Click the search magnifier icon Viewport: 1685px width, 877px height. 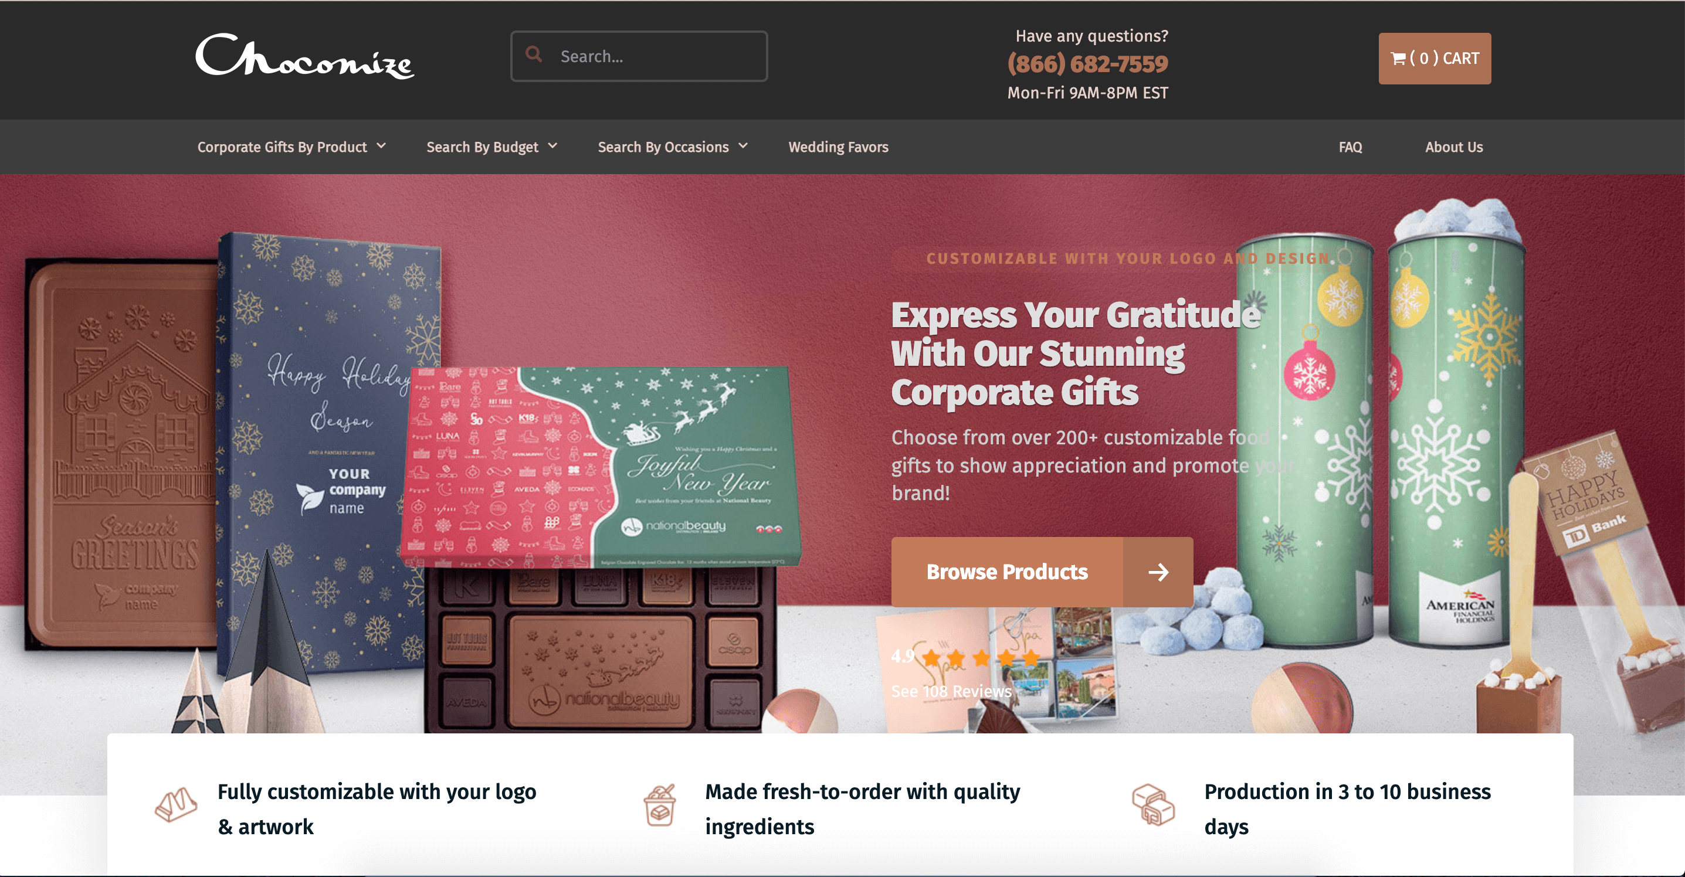[x=534, y=55]
